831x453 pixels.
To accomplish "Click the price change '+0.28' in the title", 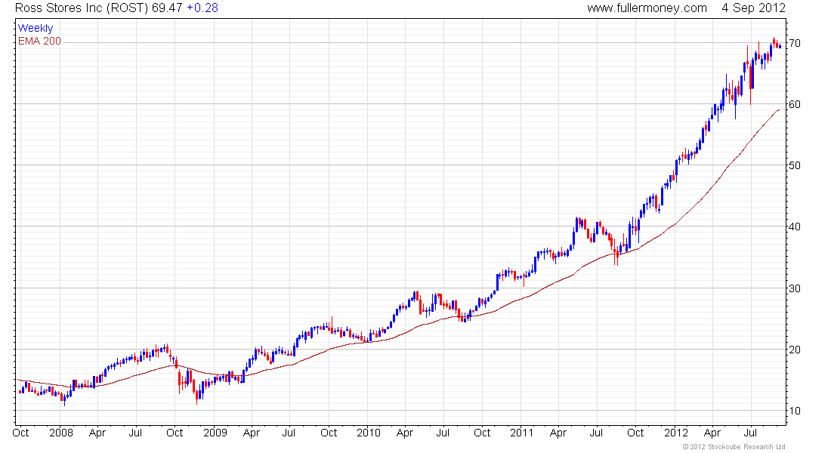I will tap(202, 8).
